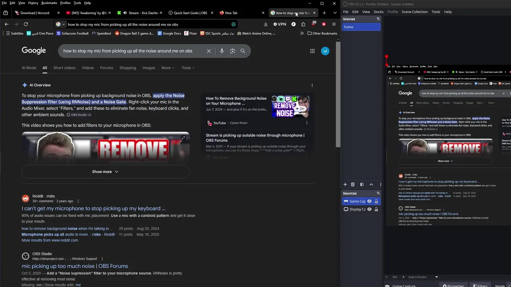Move scene up with the arrow icon
511x287 pixels.
tap(371, 185)
